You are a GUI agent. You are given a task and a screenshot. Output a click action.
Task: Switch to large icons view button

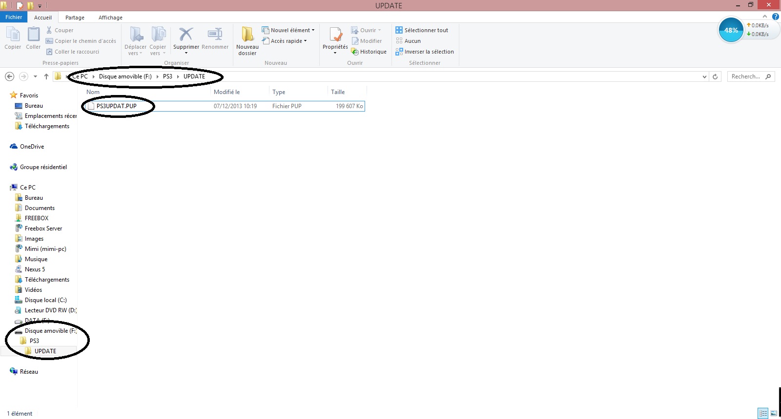tap(774, 413)
